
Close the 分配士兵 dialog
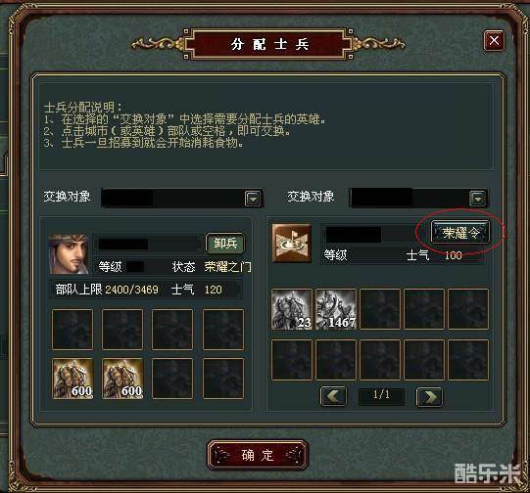pos(494,41)
